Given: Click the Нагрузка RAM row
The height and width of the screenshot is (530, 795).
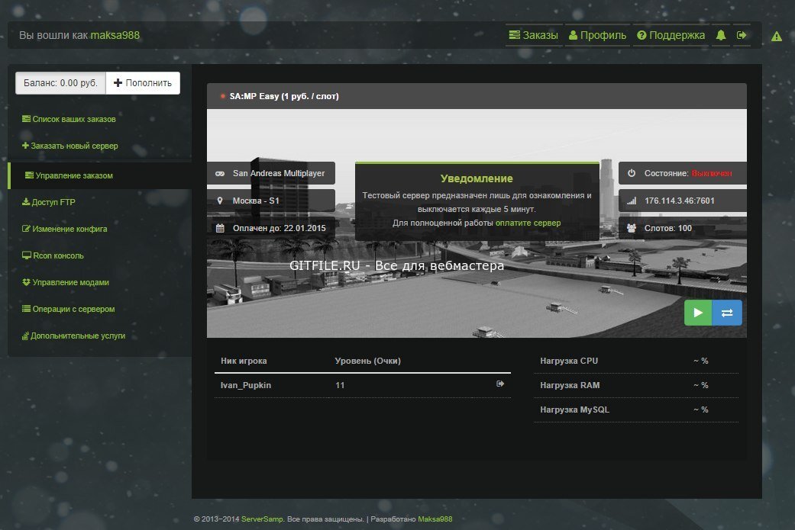Looking at the screenshot, I should tap(636, 385).
